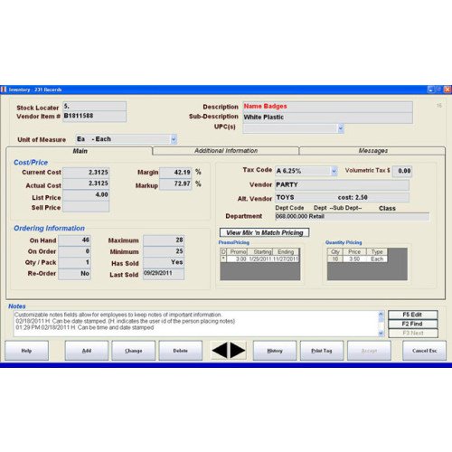Open the Messages tab
This screenshot has width=452, height=452.
click(372, 151)
